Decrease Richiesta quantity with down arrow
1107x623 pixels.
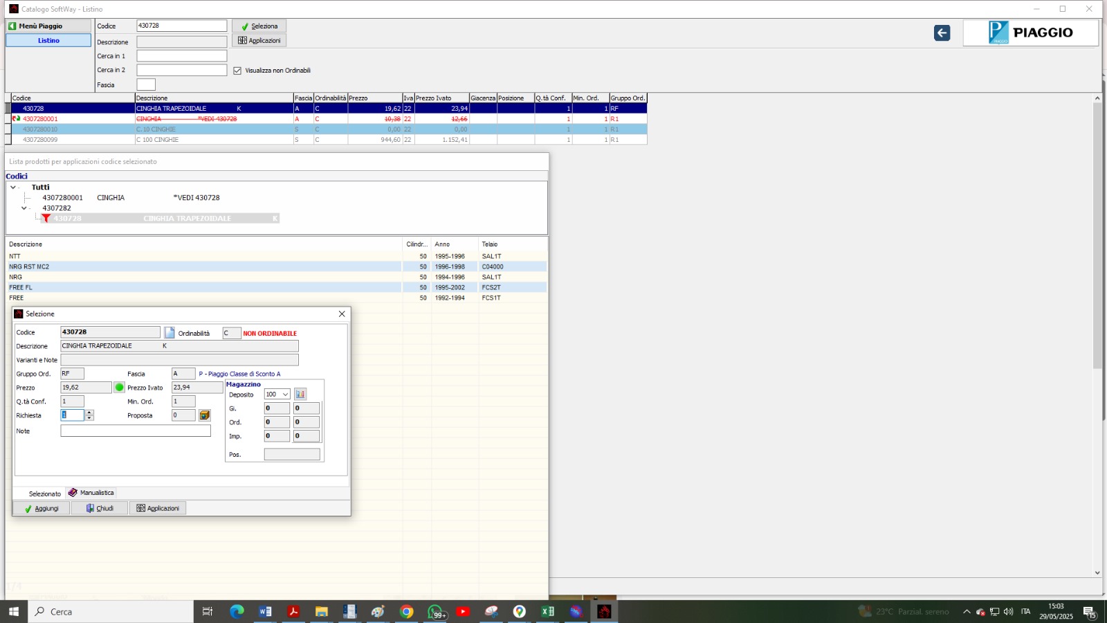click(x=89, y=418)
